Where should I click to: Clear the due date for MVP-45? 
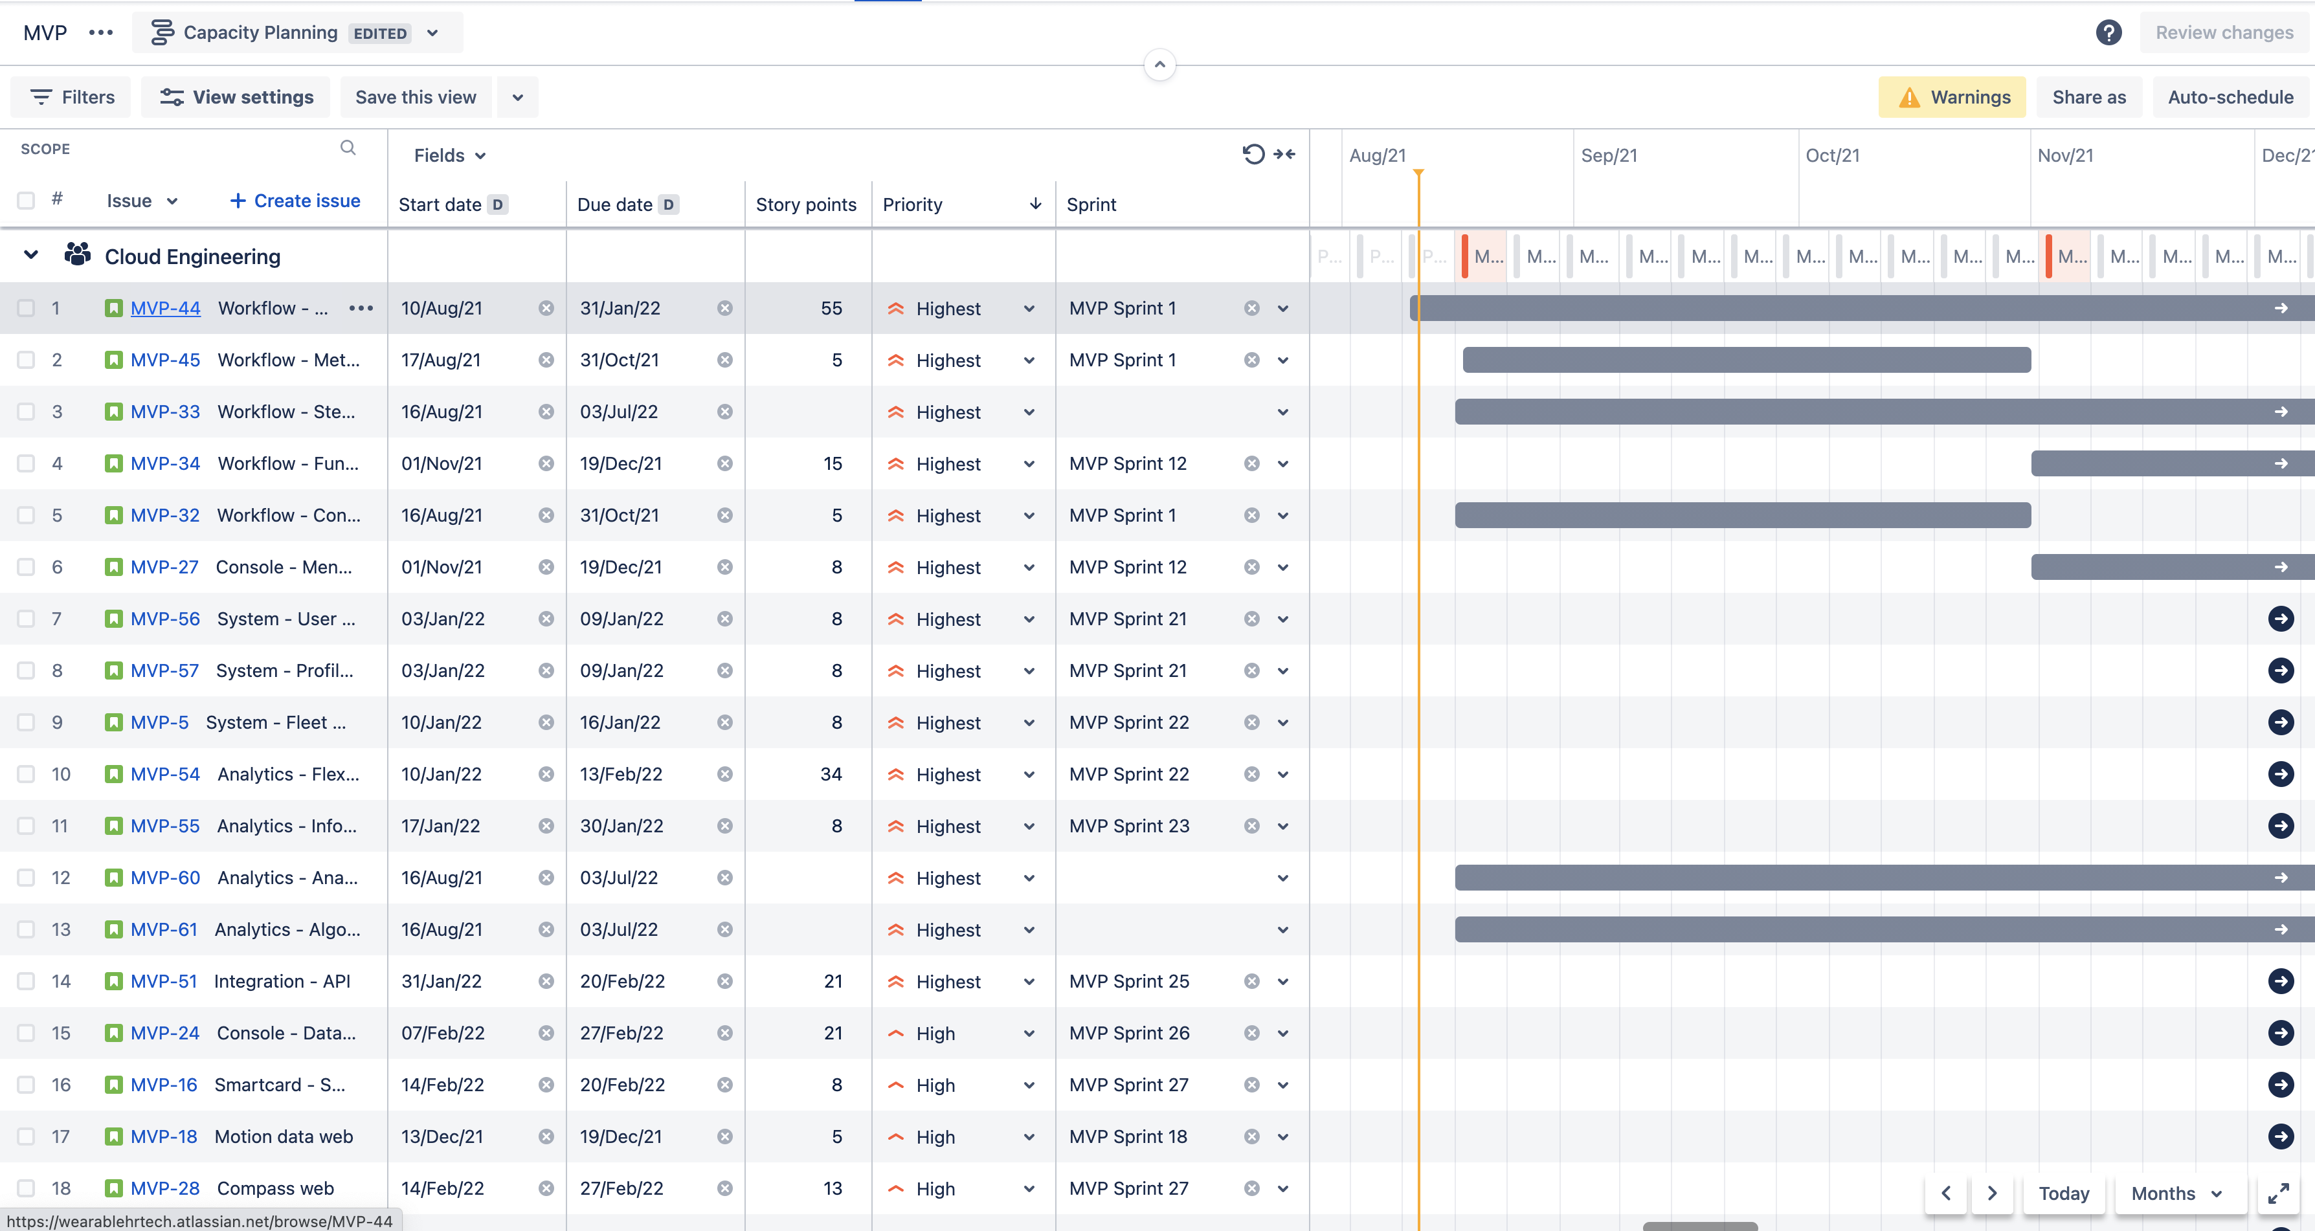[x=724, y=360]
